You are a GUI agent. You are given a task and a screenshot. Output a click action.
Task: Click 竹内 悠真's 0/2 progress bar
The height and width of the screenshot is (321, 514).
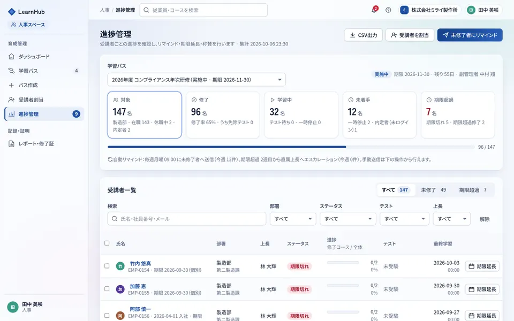point(343,263)
